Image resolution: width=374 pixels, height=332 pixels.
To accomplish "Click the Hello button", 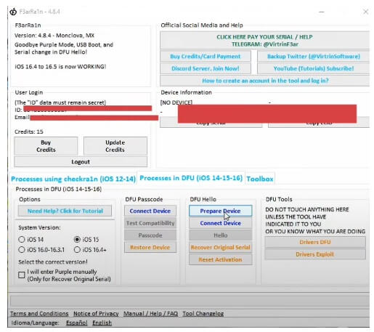I will pyautogui.click(x=220, y=235).
